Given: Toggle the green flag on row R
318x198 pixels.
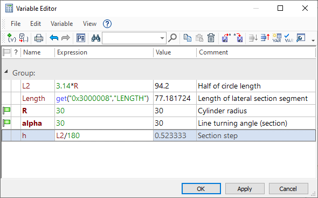Looking at the screenshot, I should (6, 111).
